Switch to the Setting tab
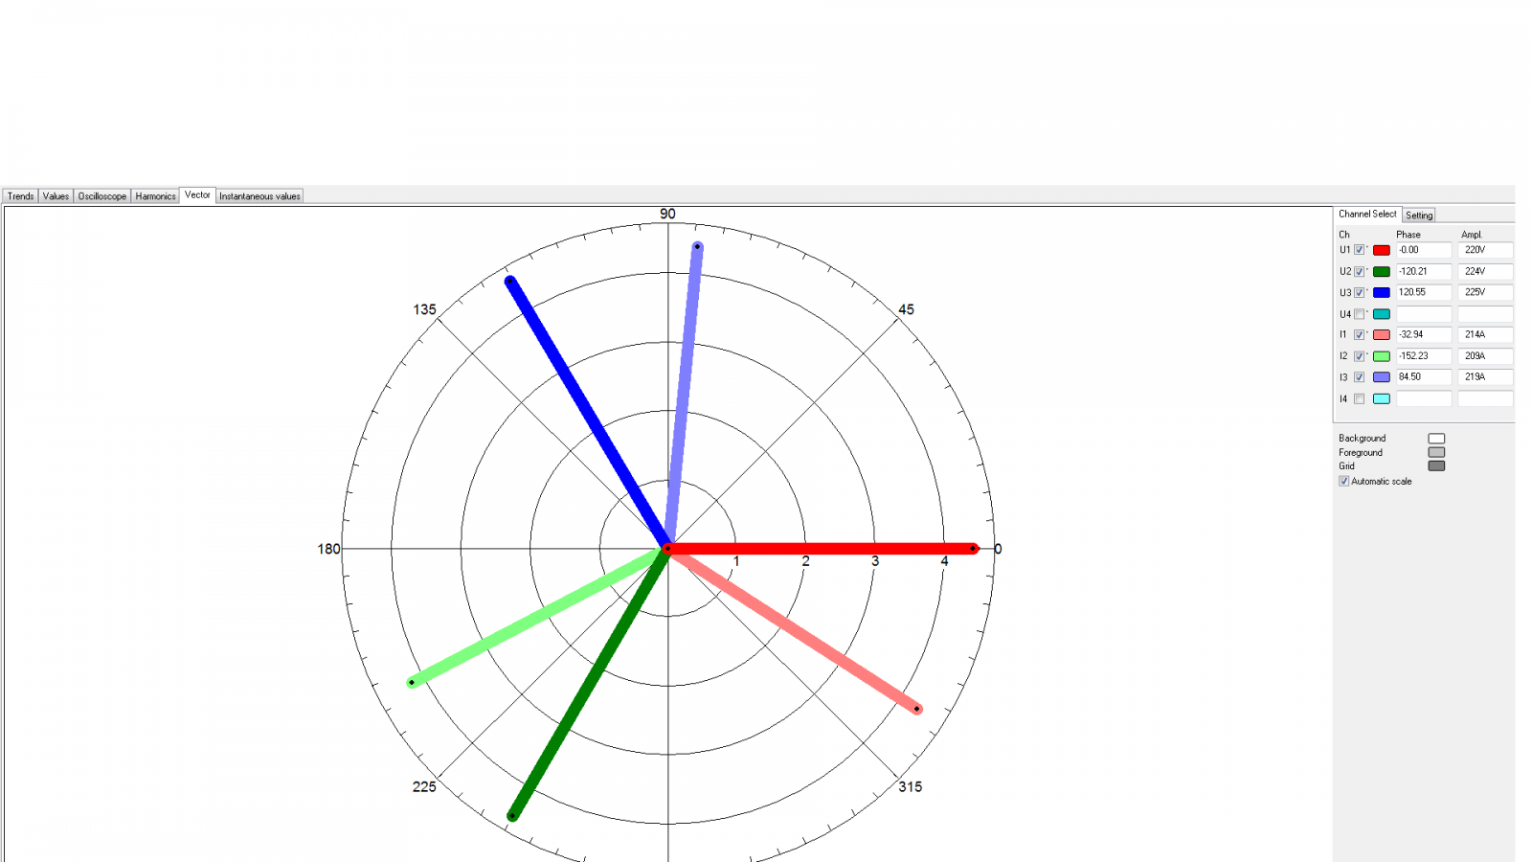Image resolution: width=1532 pixels, height=862 pixels. pyautogui.click(x=1419, y=215)
